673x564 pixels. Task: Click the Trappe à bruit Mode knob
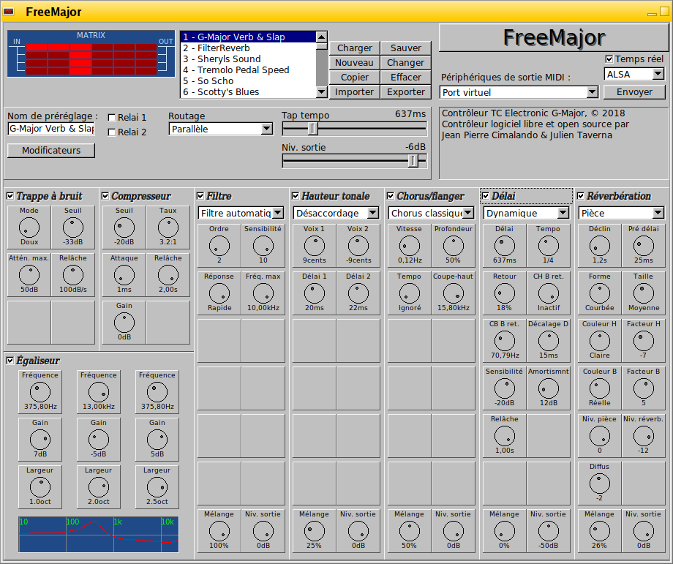(x=29, y=228)
